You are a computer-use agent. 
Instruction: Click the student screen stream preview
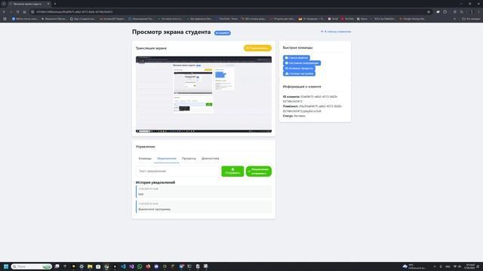coord(204,94)
